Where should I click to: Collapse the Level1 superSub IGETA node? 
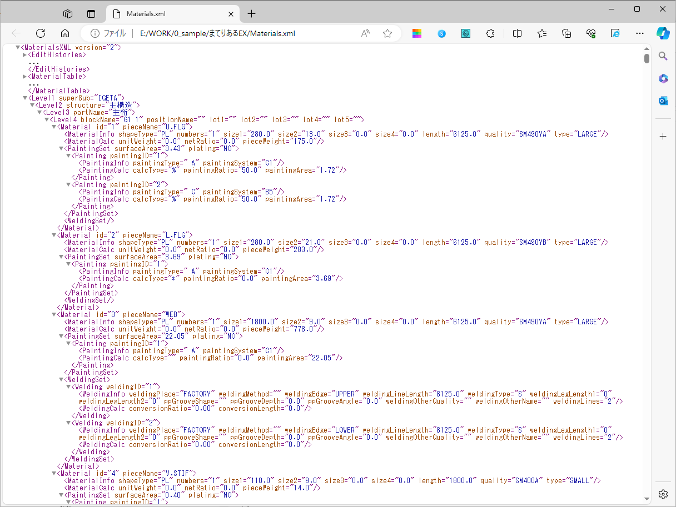coord(24,98)
